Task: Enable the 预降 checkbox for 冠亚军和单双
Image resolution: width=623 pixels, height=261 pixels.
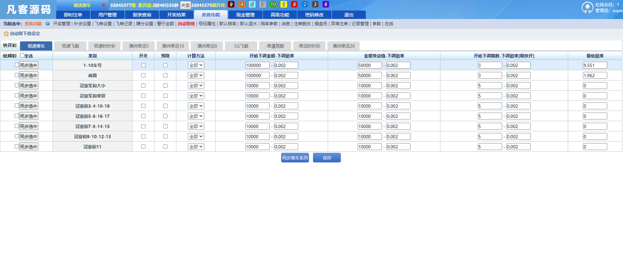Action: click(165, 96)
